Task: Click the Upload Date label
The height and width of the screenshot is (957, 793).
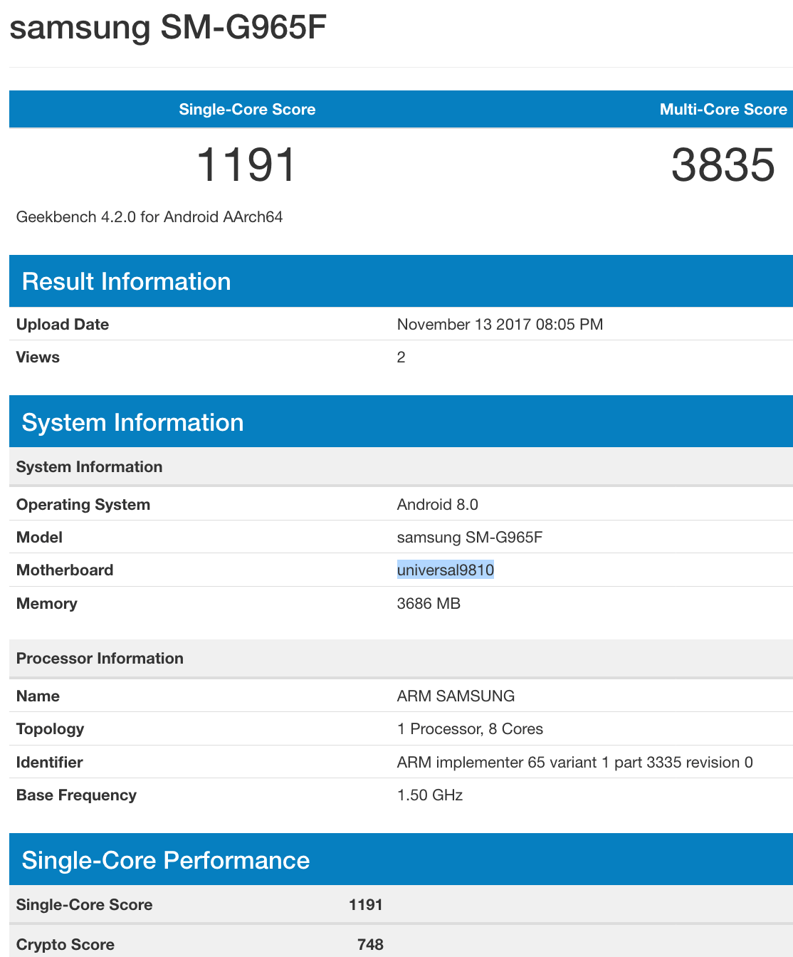Action: [x=63, y=325]
